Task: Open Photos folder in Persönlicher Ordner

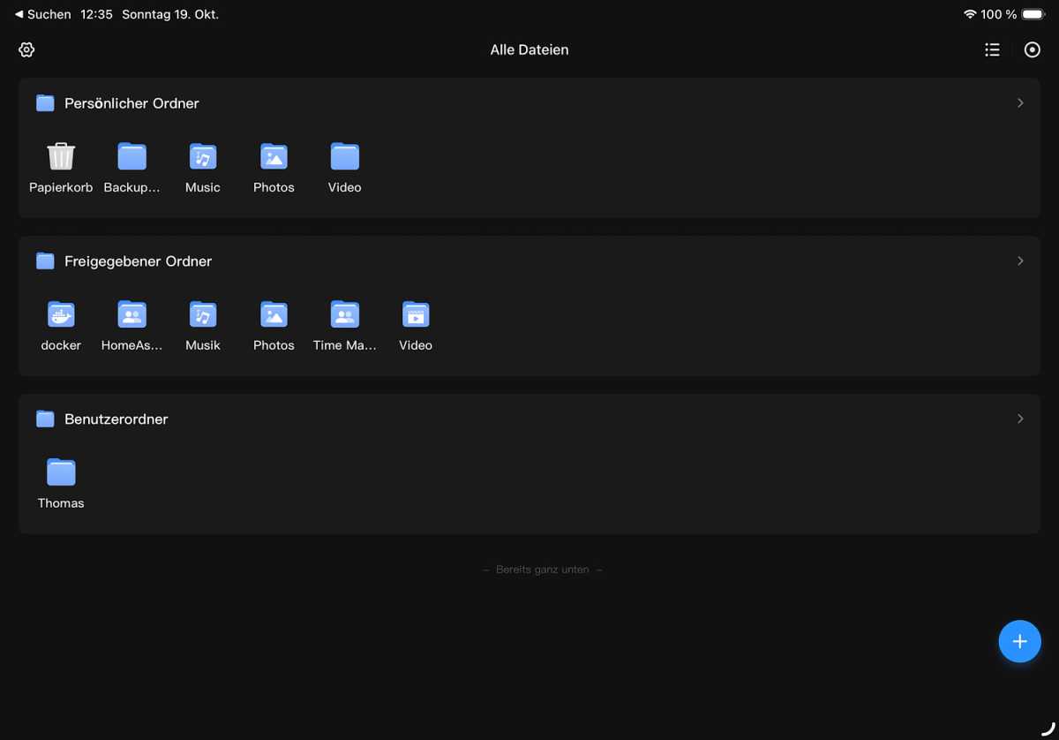Action: click(274, 157)
